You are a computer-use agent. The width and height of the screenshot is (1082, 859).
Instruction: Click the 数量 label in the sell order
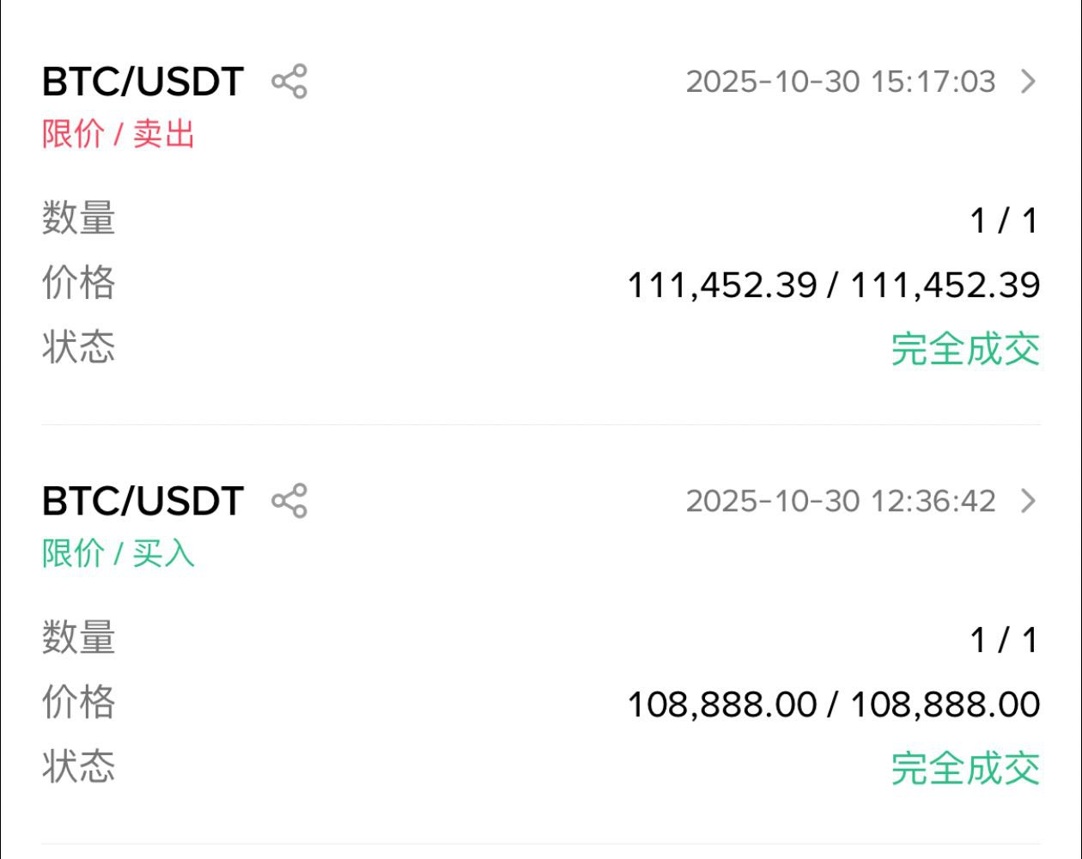click(78, 218)
